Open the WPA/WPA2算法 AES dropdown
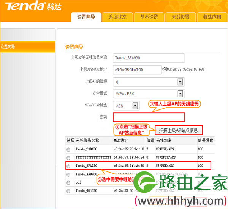 126,106
